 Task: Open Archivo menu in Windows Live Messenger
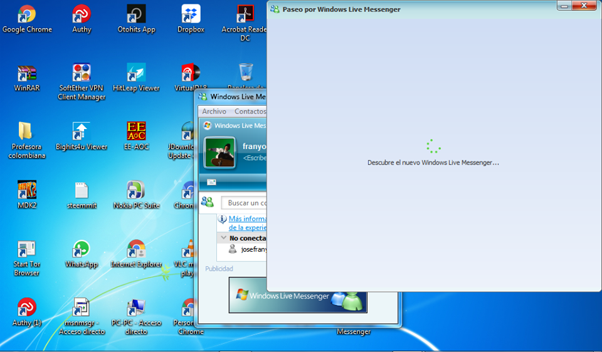(214, 111)
